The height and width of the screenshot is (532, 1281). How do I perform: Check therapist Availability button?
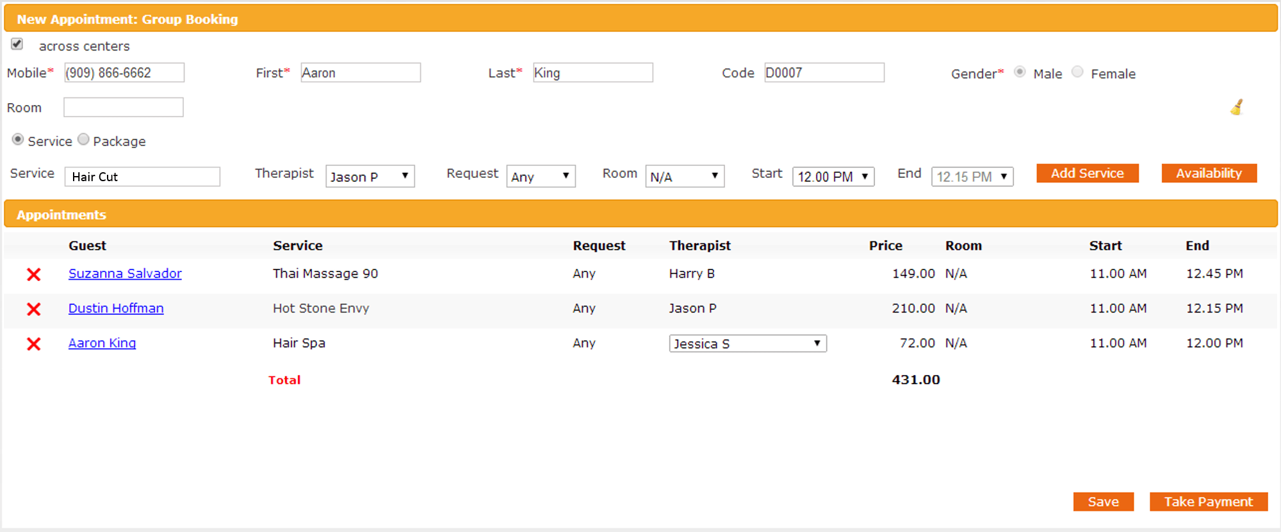1209,173
